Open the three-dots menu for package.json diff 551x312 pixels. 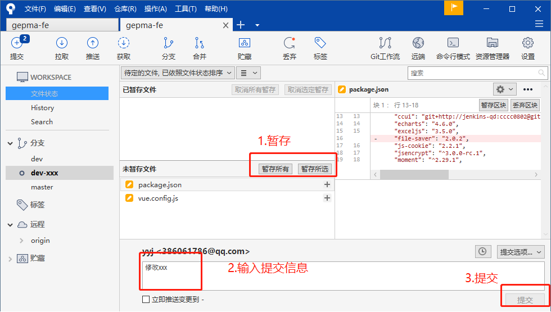(x=528, y=89)
